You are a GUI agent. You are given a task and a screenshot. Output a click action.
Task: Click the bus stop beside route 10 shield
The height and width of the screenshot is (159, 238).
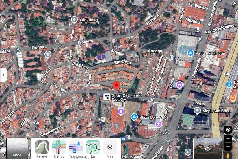(129, 137)
